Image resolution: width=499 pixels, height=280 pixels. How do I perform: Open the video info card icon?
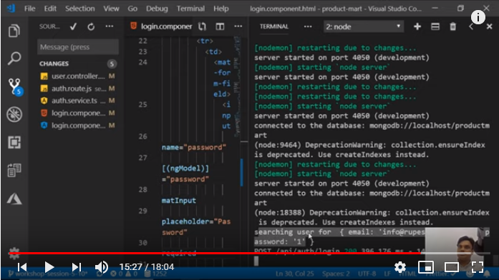coord(478,17)
